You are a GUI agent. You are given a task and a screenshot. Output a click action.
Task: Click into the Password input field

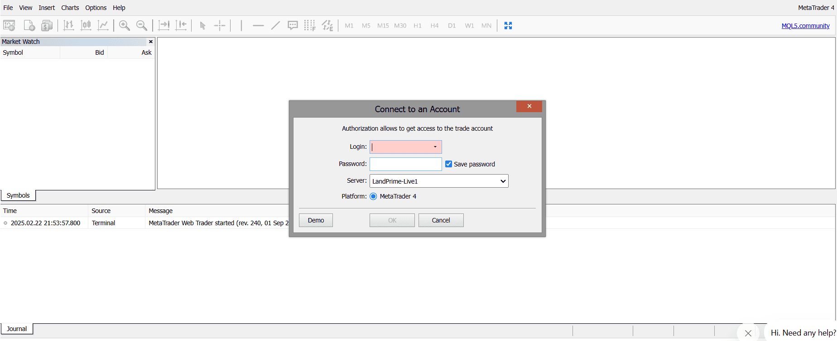point(405,164)
